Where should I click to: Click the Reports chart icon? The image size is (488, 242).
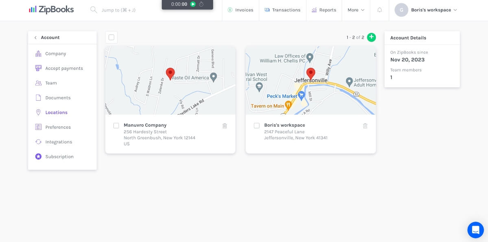point(314,10)
